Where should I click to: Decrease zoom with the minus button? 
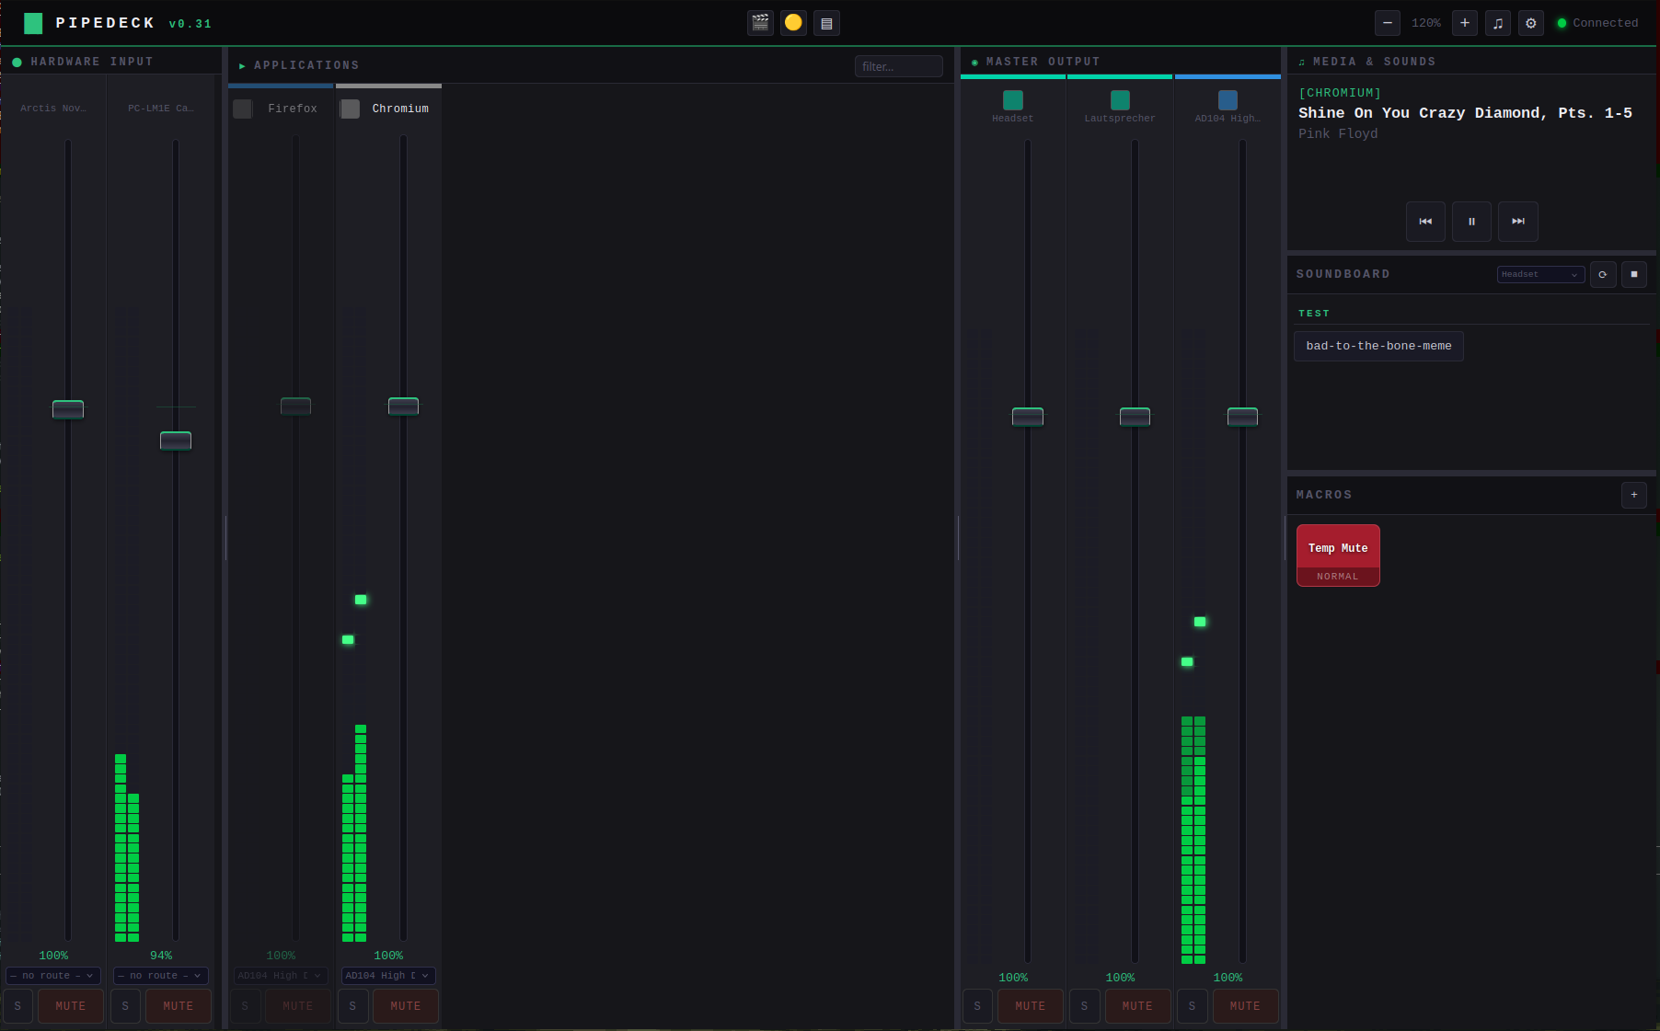1388,23
